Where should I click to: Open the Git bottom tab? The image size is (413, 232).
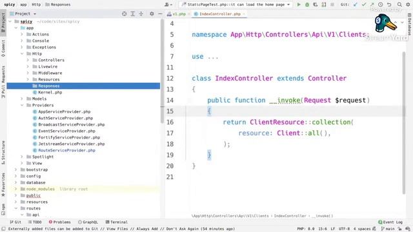[15, 222]
